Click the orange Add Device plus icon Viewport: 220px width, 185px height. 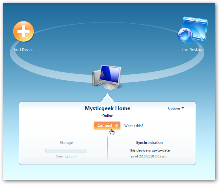pos(23,31)
